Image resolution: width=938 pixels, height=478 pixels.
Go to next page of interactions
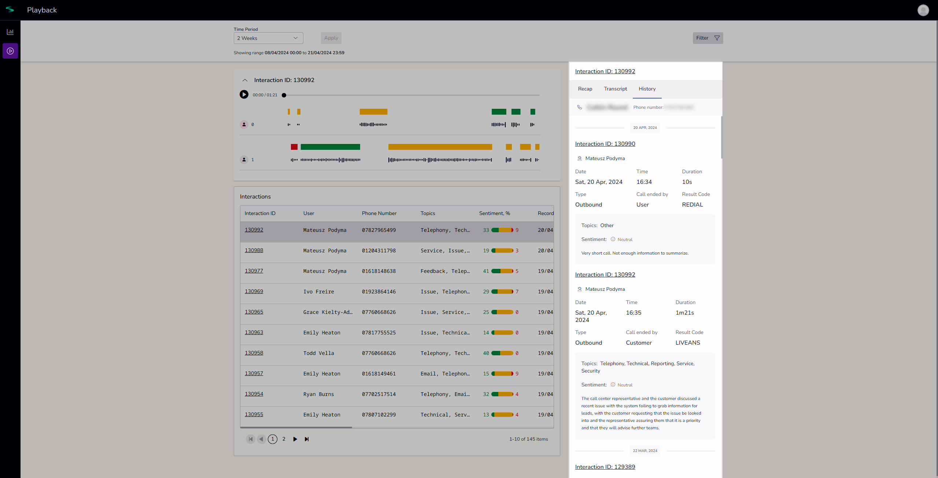point(295,439)
